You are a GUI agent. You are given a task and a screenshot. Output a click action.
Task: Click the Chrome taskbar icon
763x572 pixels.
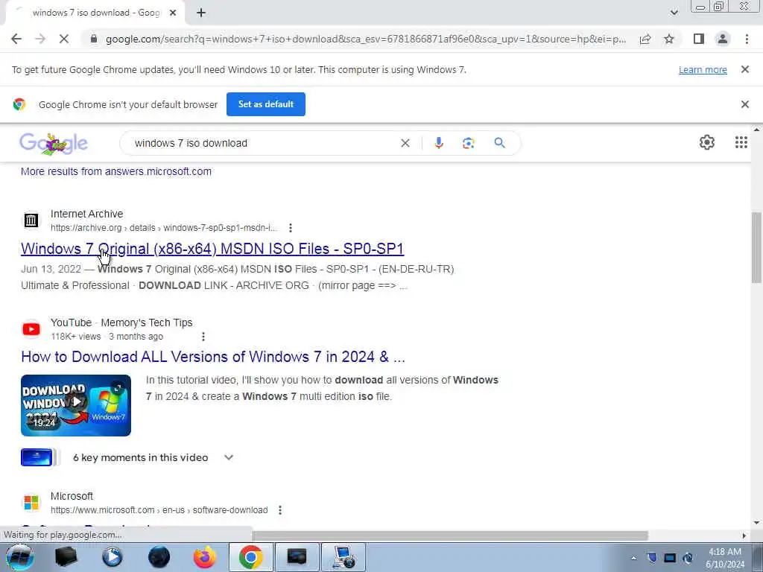tap(250, 557)
